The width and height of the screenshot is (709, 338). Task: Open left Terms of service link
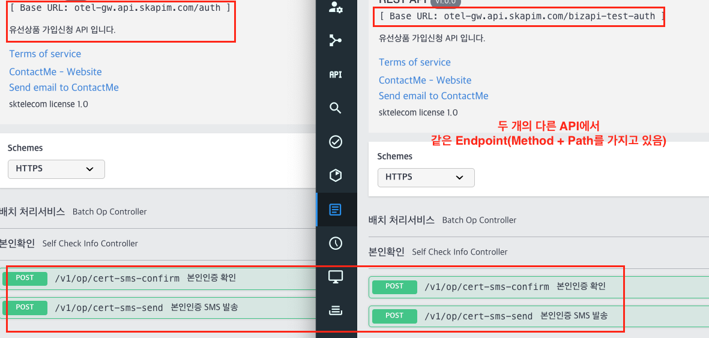pyautogui.click(x=45, y=54)
